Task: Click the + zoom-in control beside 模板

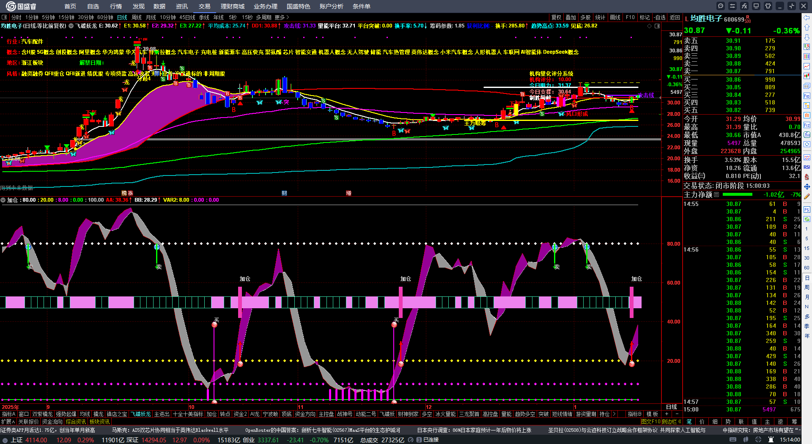Action: (x=667, y=414)
